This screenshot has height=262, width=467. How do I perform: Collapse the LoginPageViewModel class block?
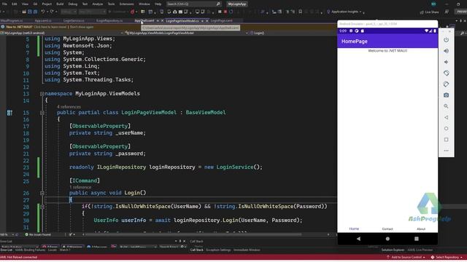42,113
